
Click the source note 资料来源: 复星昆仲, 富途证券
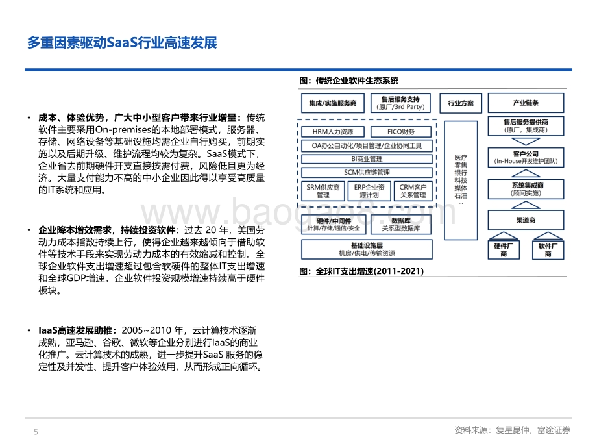(513, 430)
